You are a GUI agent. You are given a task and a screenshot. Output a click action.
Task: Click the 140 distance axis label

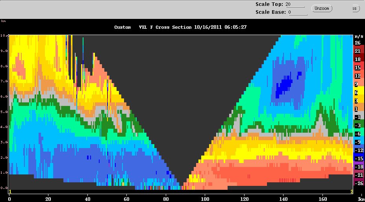point(283,199)
